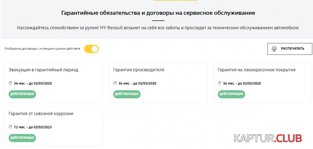Screen dimensions: 313x149
Task: Open Гарантия от сквозной коррозии title
Action: tap(41, 114)
